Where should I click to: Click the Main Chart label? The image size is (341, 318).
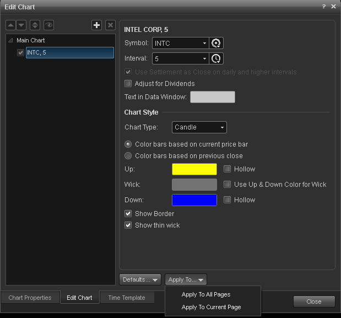[31, 40]
